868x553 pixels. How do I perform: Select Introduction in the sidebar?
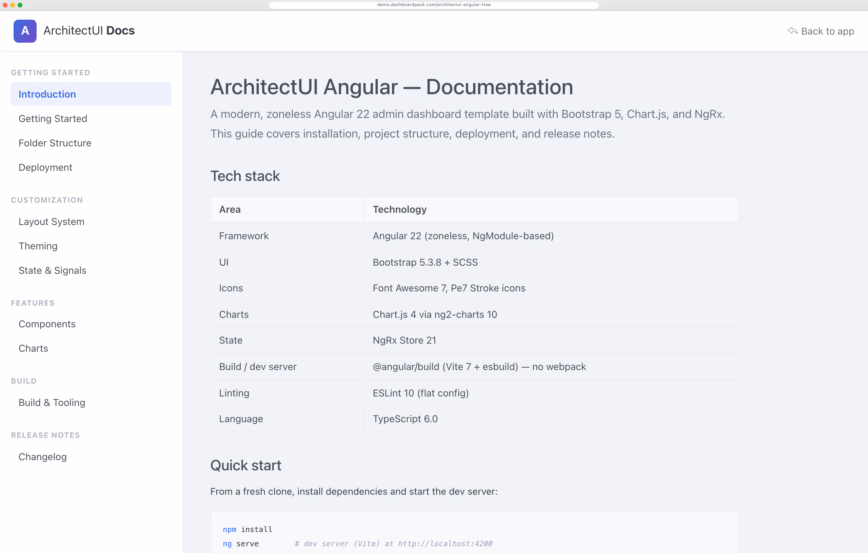91,94
